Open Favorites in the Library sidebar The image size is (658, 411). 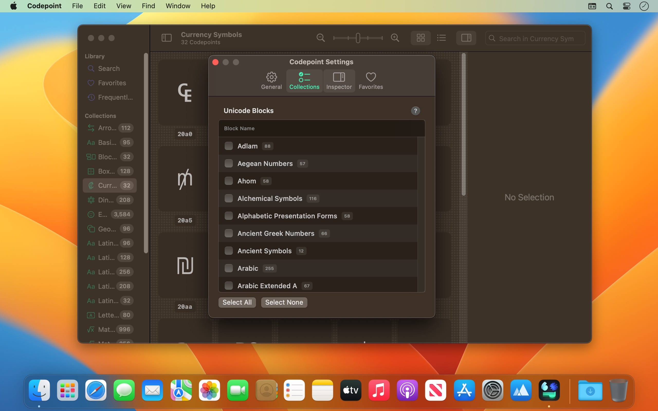109,83
